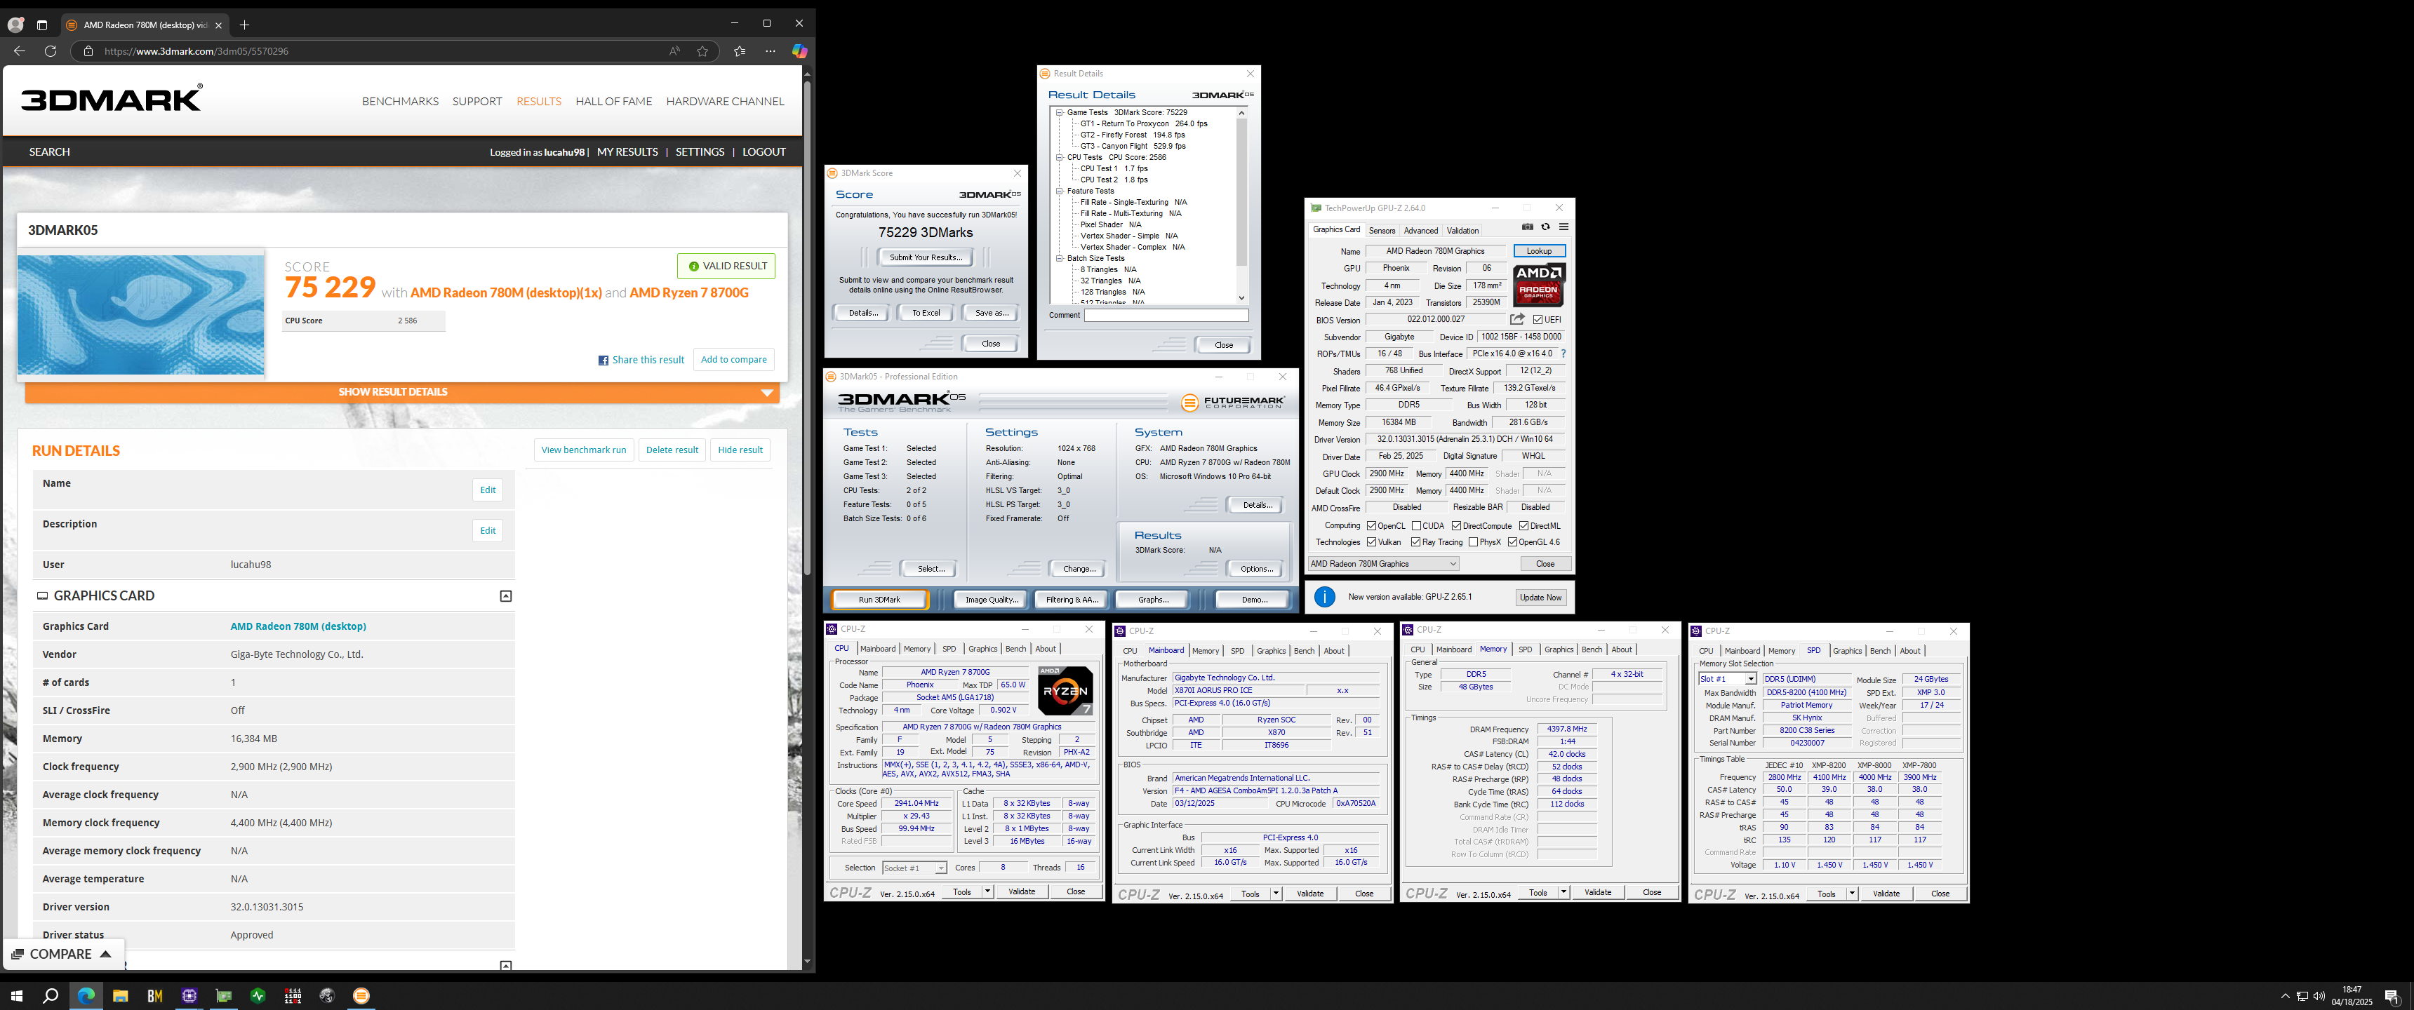
Task: Click Submit Your Results button
Action: pyautogui.click(x=926, y=257)
